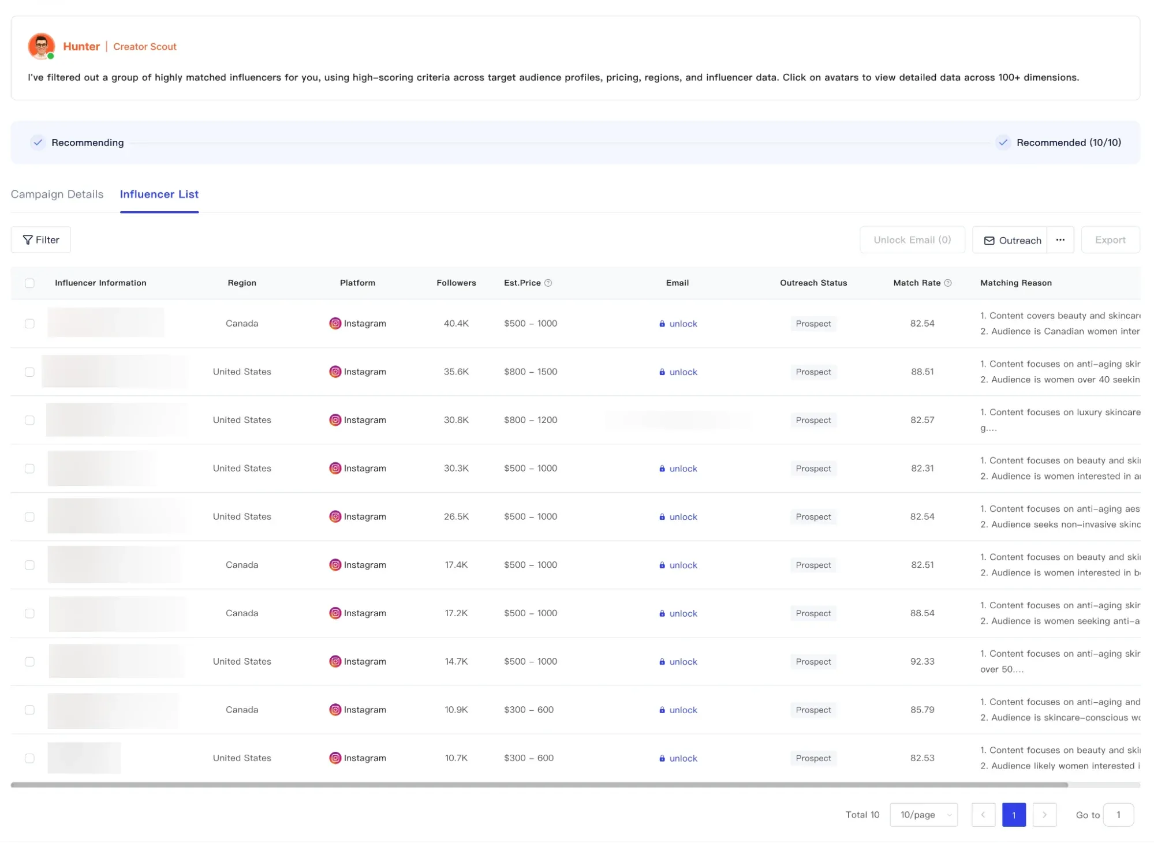Click Instagram icon in the 10.9K followers row
The height and width of the screenshot is (843, 1154).
335,710
